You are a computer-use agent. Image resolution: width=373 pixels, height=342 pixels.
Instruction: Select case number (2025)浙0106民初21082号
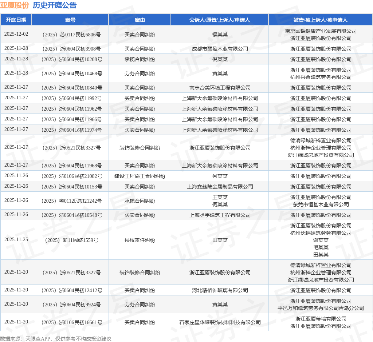pyautogui.click(x=72, y=176)
